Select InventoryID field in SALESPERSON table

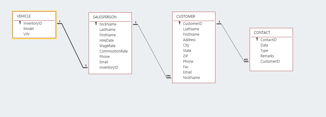[x=109, y=67]
